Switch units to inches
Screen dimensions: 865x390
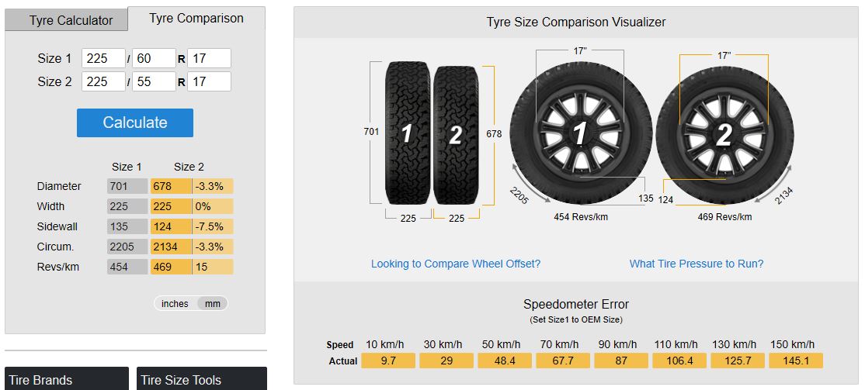coord(175,303)
